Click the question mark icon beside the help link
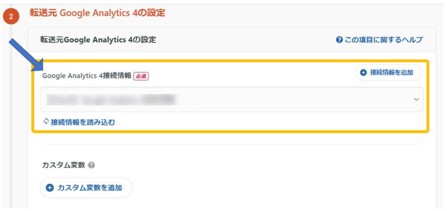The image size is (447, 211). tap(339, 40)
